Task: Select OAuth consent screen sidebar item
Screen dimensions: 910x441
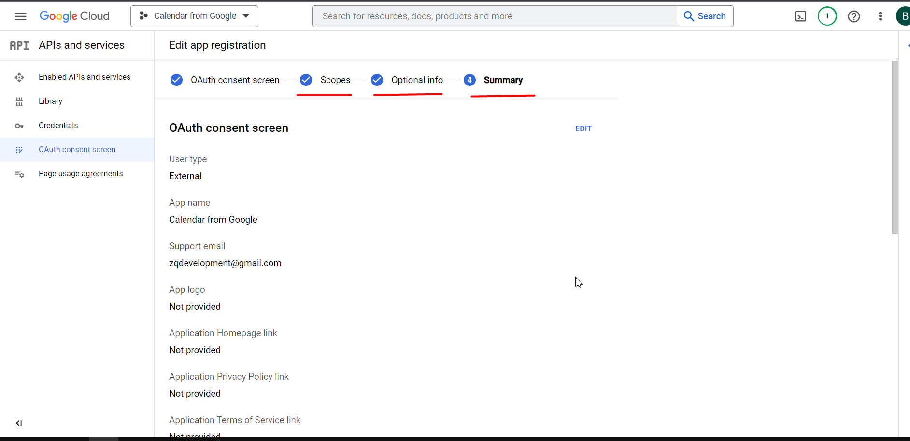Action: [x=77, y=150]
